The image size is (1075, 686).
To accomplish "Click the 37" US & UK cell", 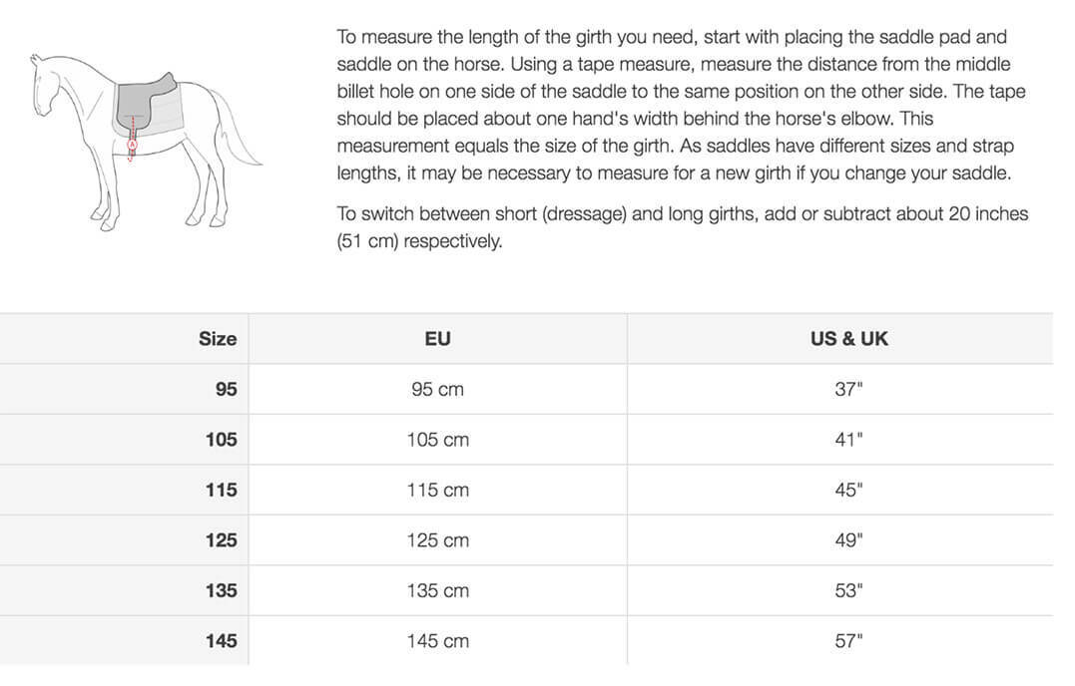I will tap(848, 389).
